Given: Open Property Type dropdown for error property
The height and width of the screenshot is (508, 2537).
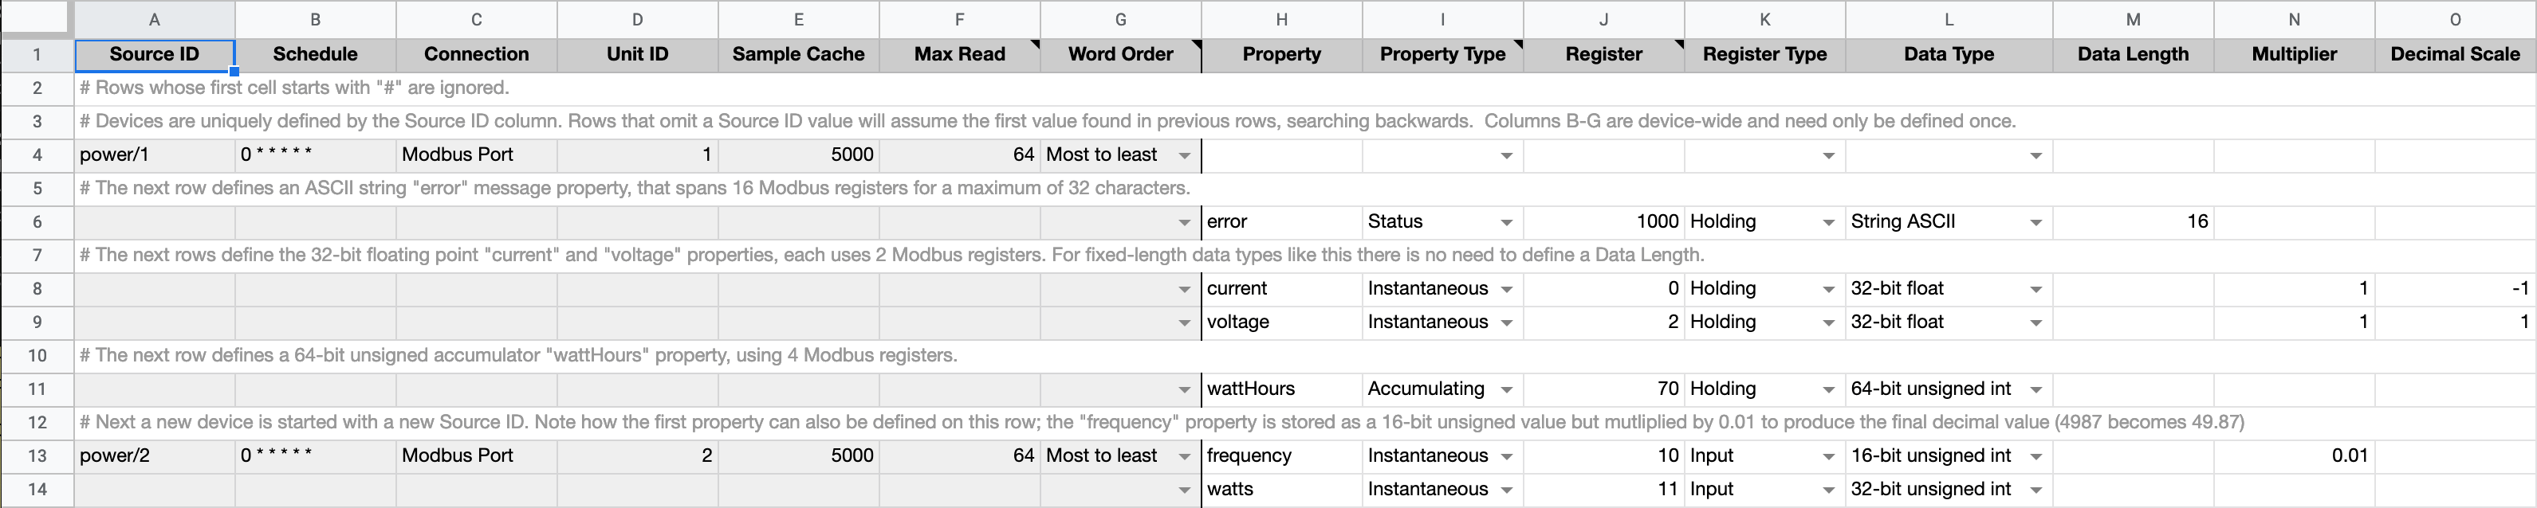Looking at the screenshot, I should 1506,222.
